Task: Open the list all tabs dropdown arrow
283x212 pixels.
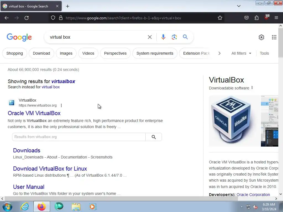Action: pos(239,6)
